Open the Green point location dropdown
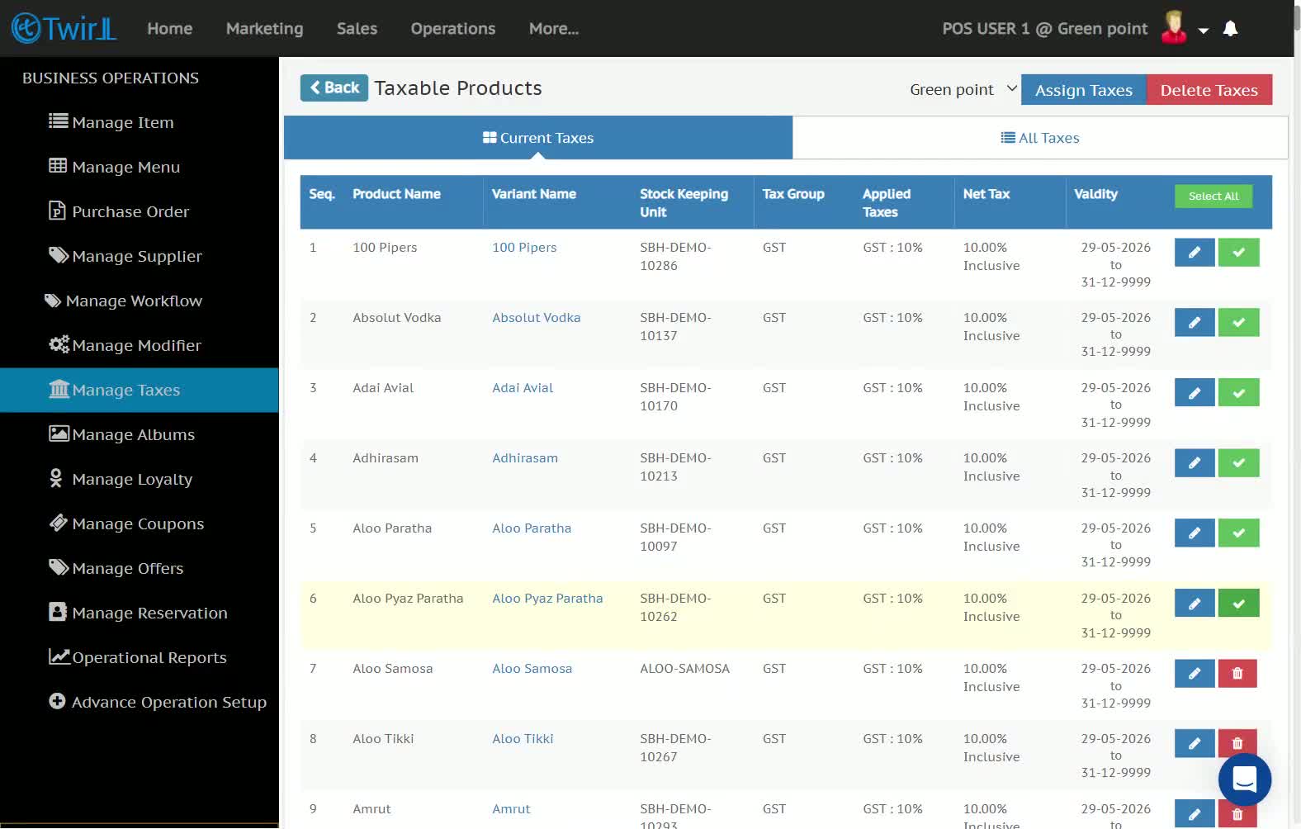The width and height of the screenshot is (1301, 829). [963, 89]
